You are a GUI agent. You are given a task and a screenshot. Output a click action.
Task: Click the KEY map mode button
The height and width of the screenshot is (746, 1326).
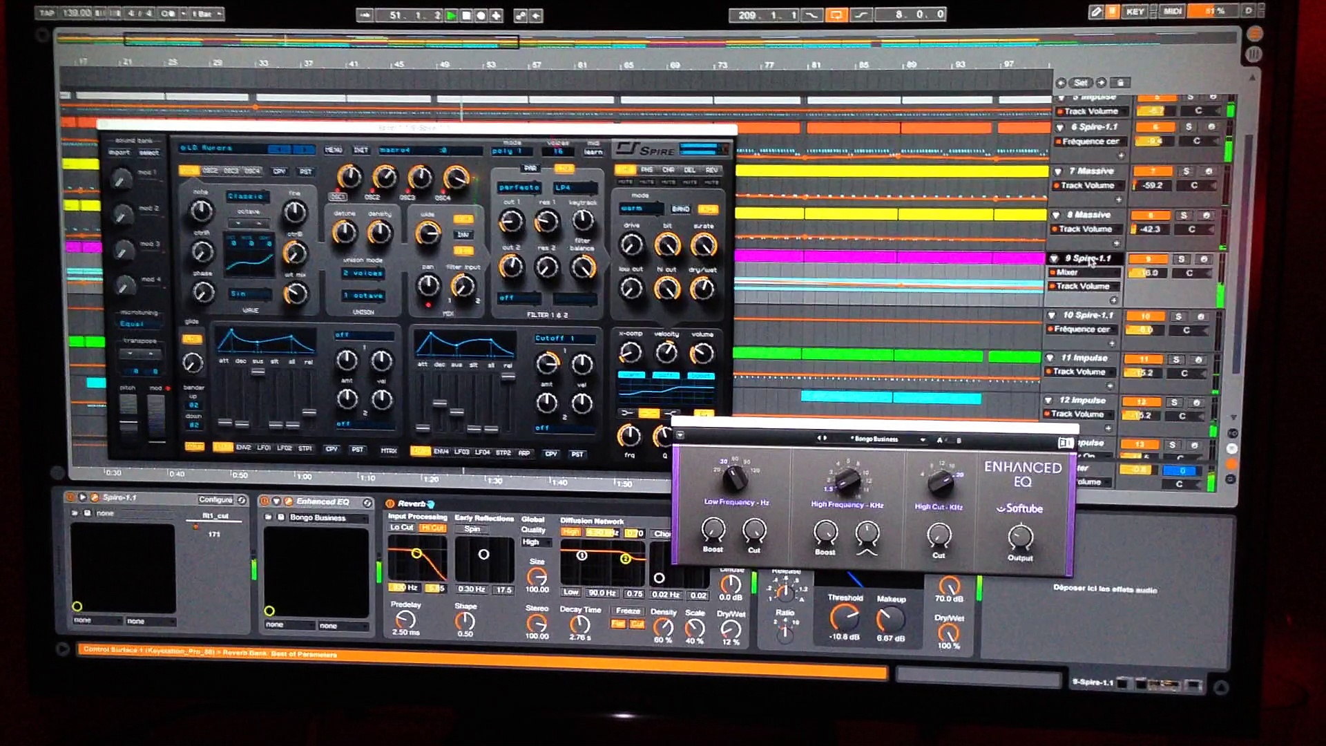(1135, 12)
